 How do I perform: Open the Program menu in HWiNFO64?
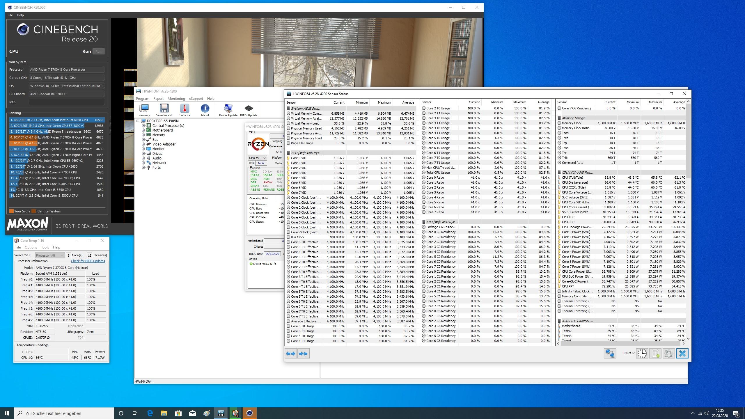(x=143, y=99)
